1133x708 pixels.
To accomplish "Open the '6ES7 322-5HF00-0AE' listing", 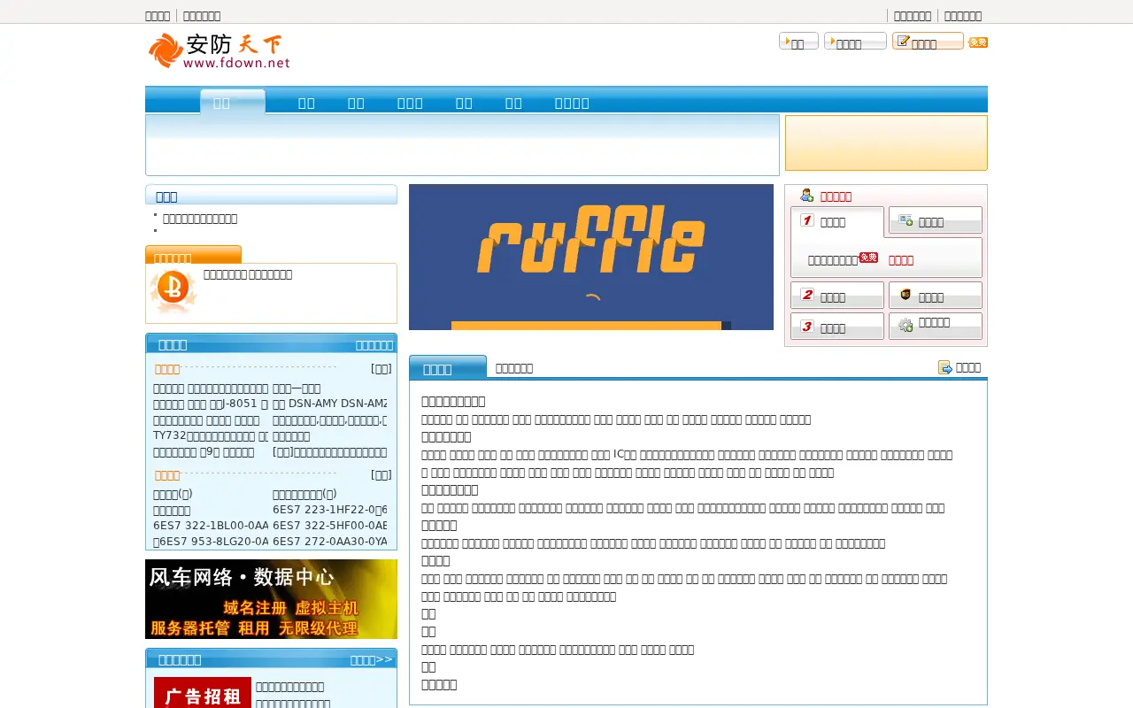I will click(x=329, y=525).
